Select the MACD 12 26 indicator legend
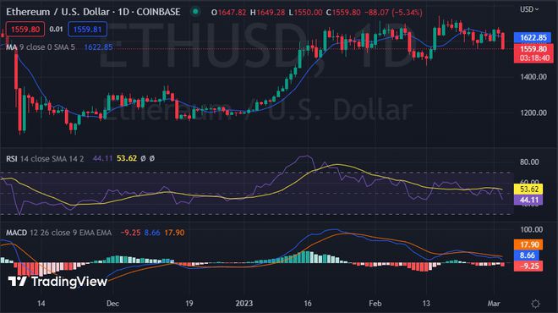Screen dimensions: 558x313 tap(58, 233)
